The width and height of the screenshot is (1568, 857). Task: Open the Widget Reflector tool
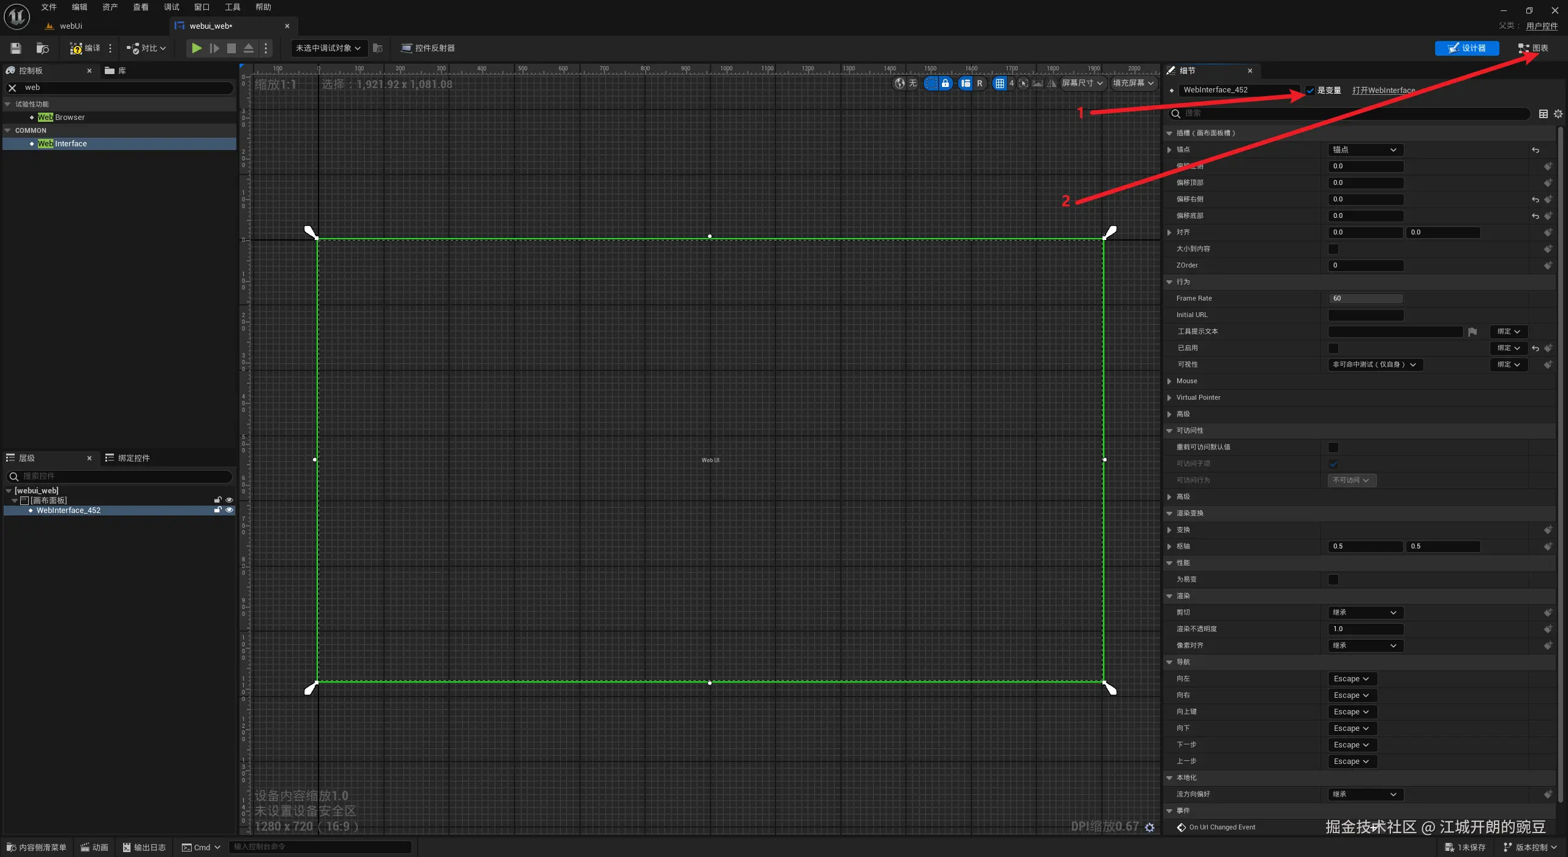tap(428, 48)
